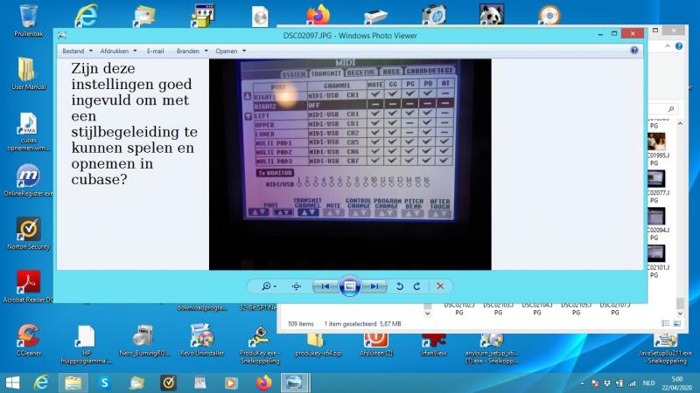Open the Branden menu

click(x=192, y=52)
